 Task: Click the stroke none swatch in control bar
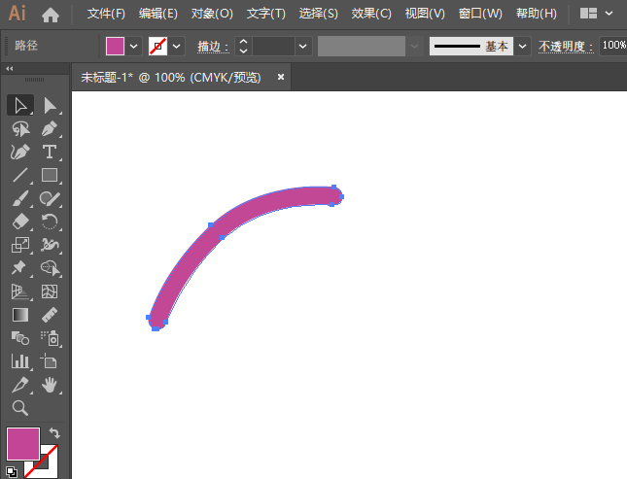click(157, 47)
